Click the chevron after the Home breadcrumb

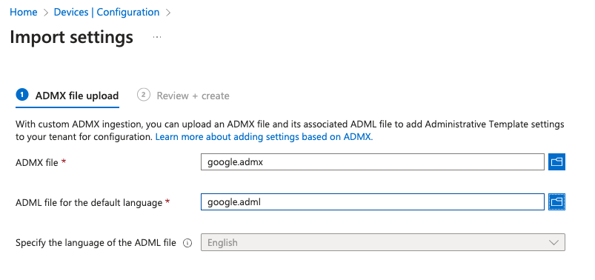tap(46, 13)
